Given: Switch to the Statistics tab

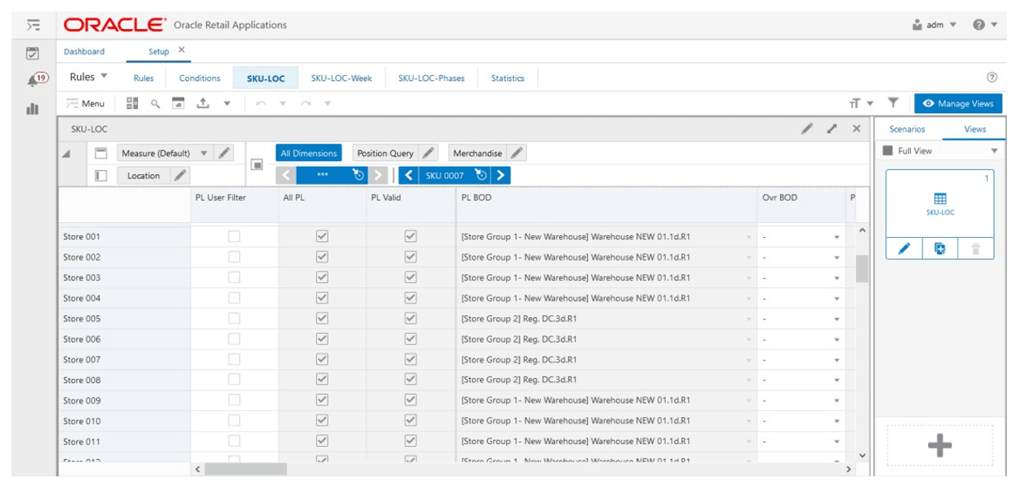Looking at the screenshot, I should click(x=507, y=78).
